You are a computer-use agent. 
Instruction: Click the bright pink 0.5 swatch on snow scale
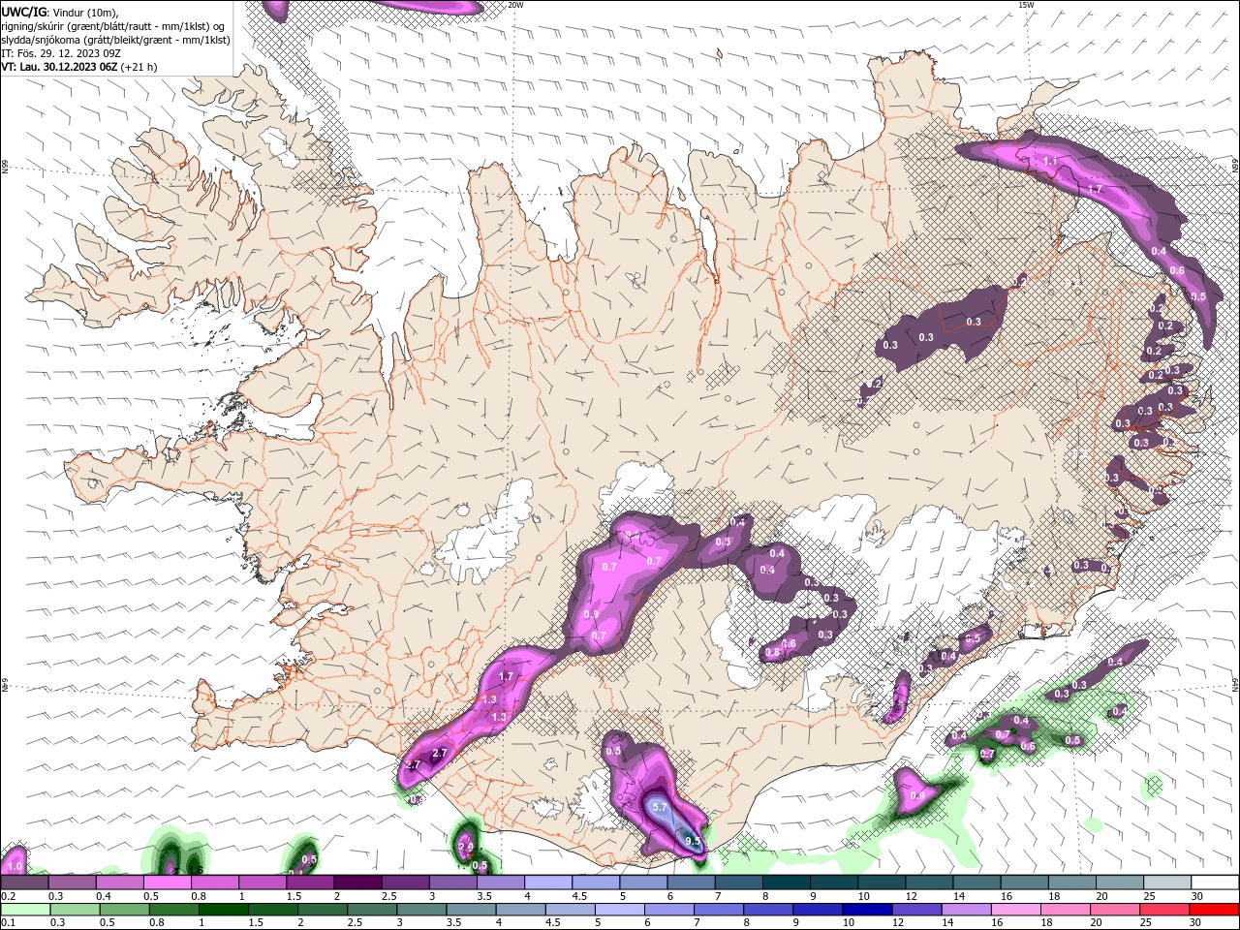coord(166,883)
